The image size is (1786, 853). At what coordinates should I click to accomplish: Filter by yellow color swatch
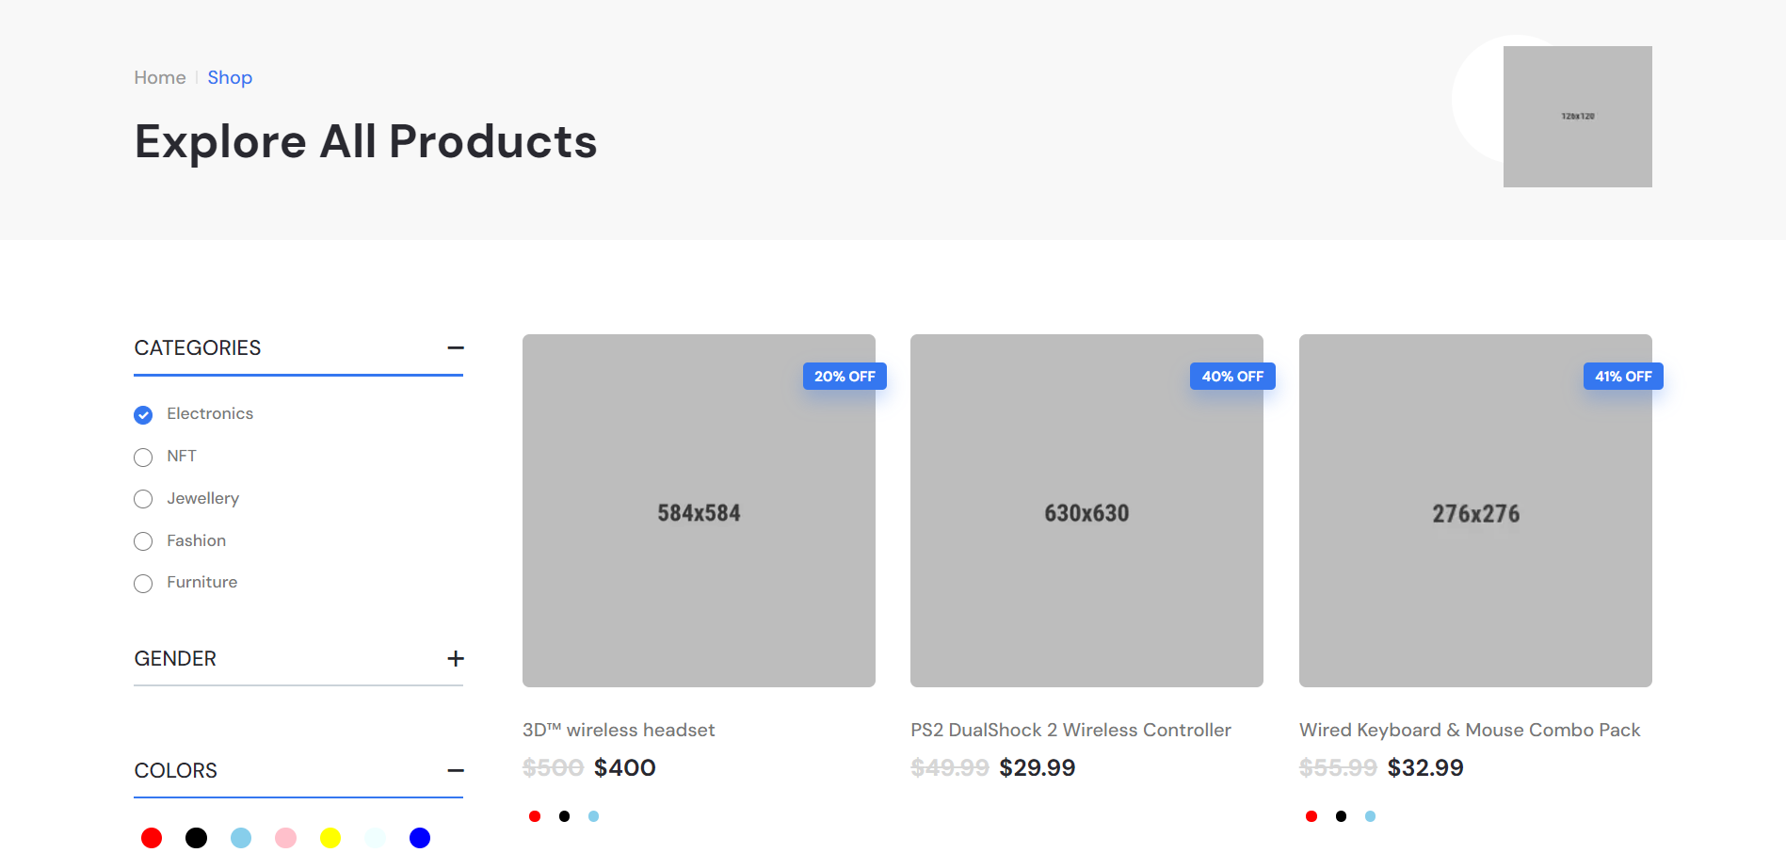[x=330, y=838]
